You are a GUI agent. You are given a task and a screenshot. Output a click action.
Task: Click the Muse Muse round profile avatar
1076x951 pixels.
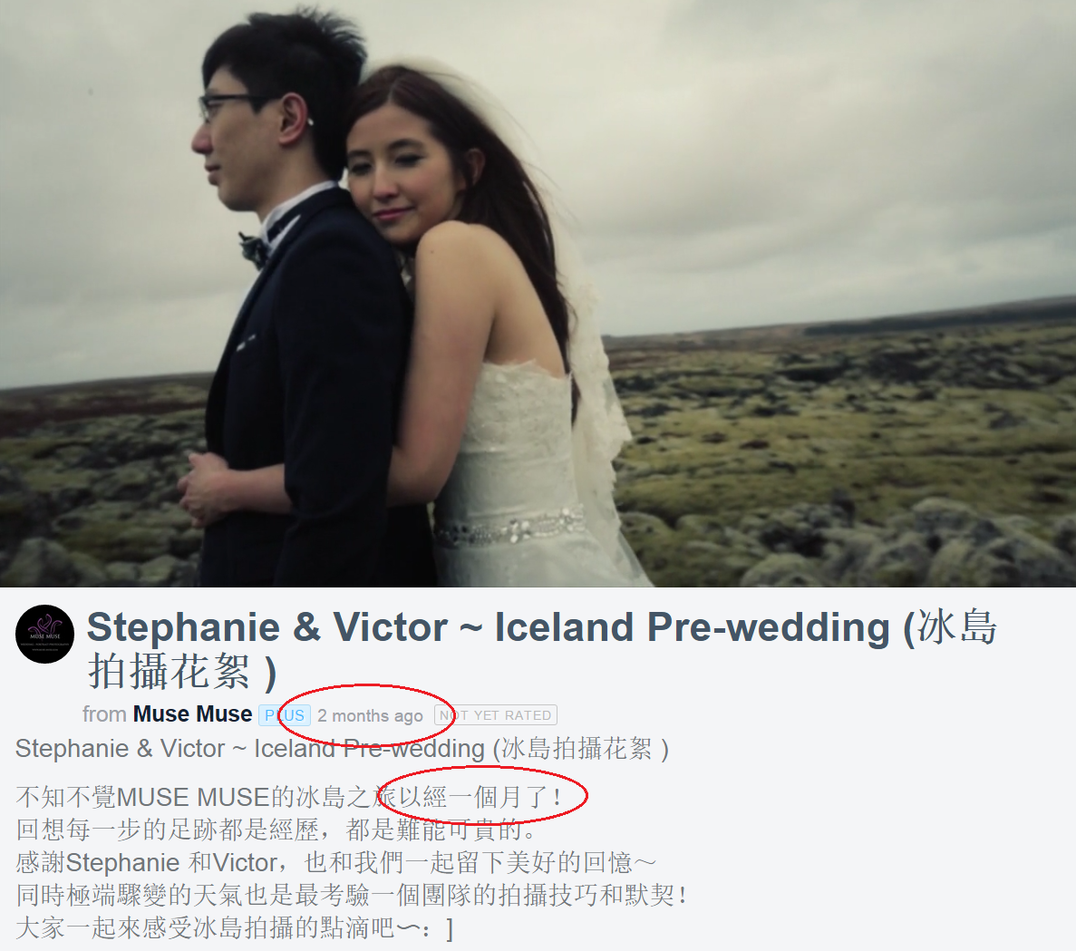coord(44,634)
